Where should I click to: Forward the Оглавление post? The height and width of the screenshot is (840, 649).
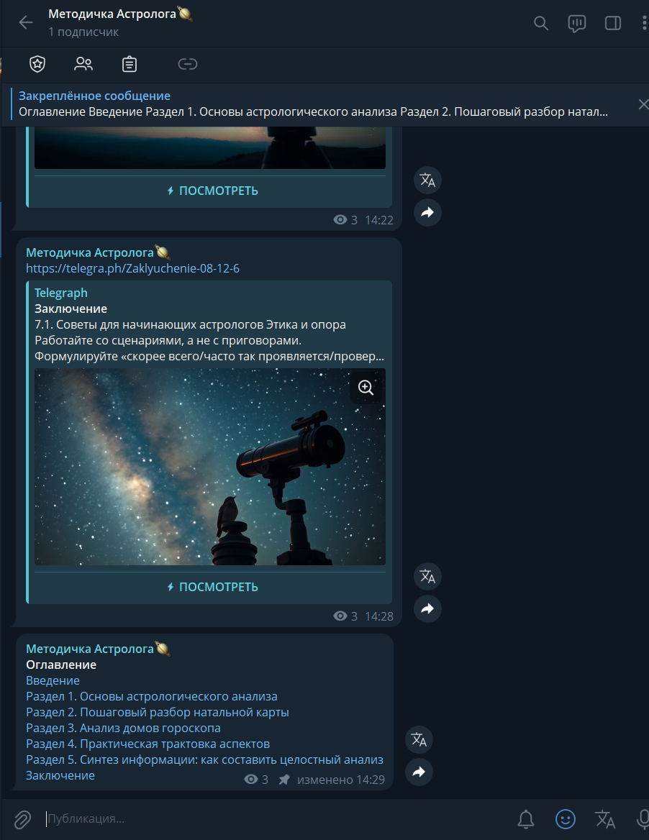(419, 772)
